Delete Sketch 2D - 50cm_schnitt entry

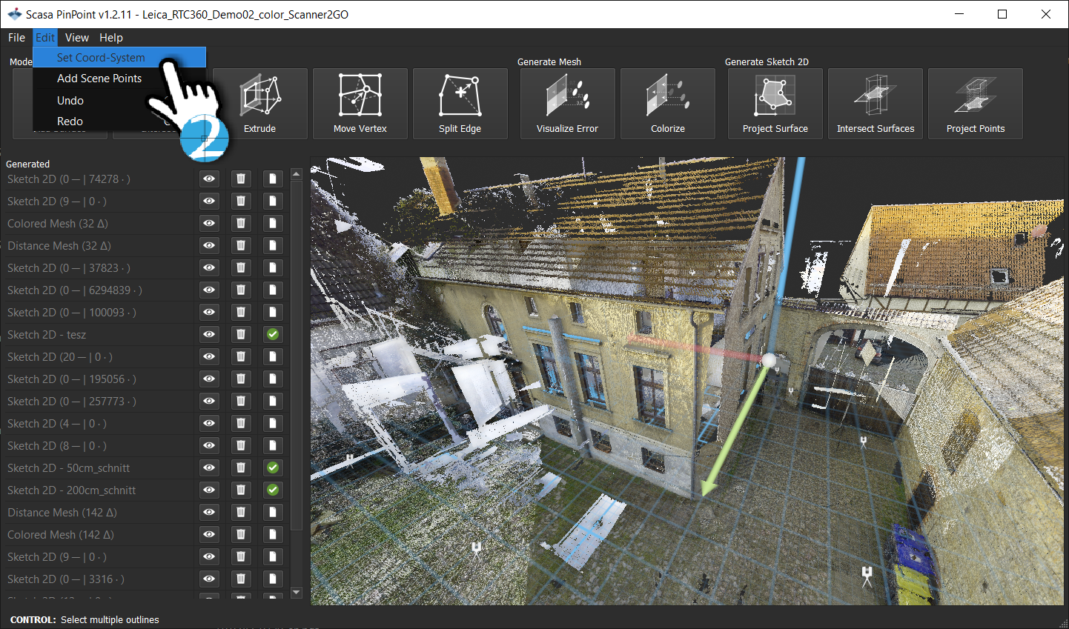(x=241, y=467)
